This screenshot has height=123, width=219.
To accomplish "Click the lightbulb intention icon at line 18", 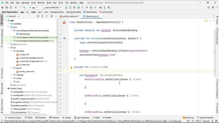I will (x=72, y=68).
